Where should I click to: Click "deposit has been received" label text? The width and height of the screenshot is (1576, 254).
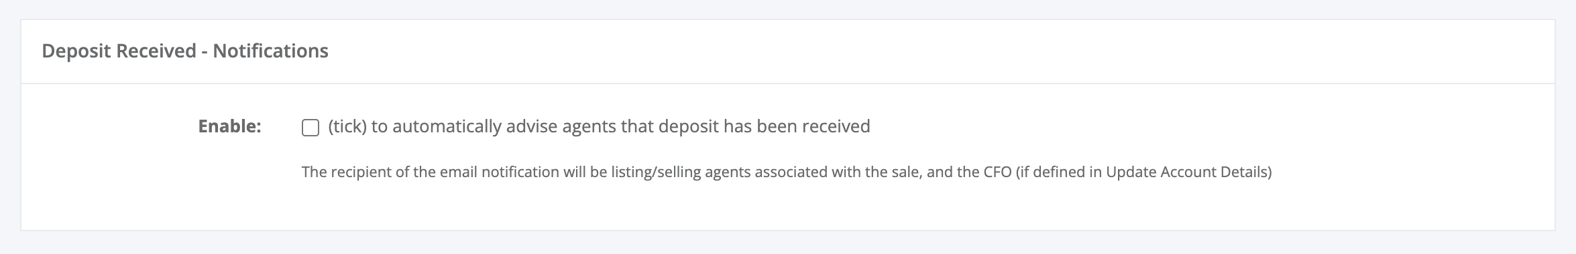click(764, 126)
